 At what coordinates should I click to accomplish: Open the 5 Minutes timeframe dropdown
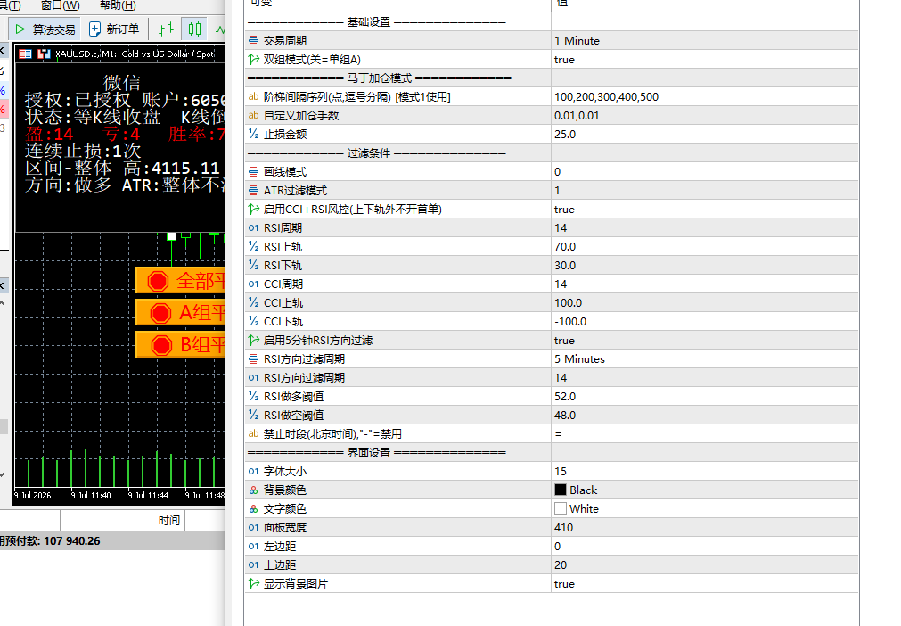click(x=704, y=359)
